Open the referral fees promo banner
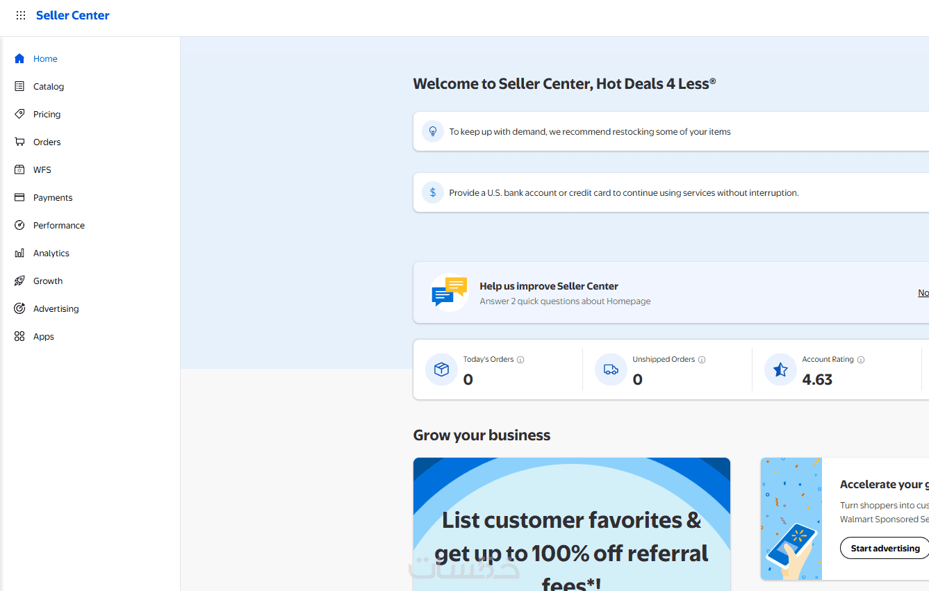This screenshot has width=929, height=591. [x=572, y=524]
